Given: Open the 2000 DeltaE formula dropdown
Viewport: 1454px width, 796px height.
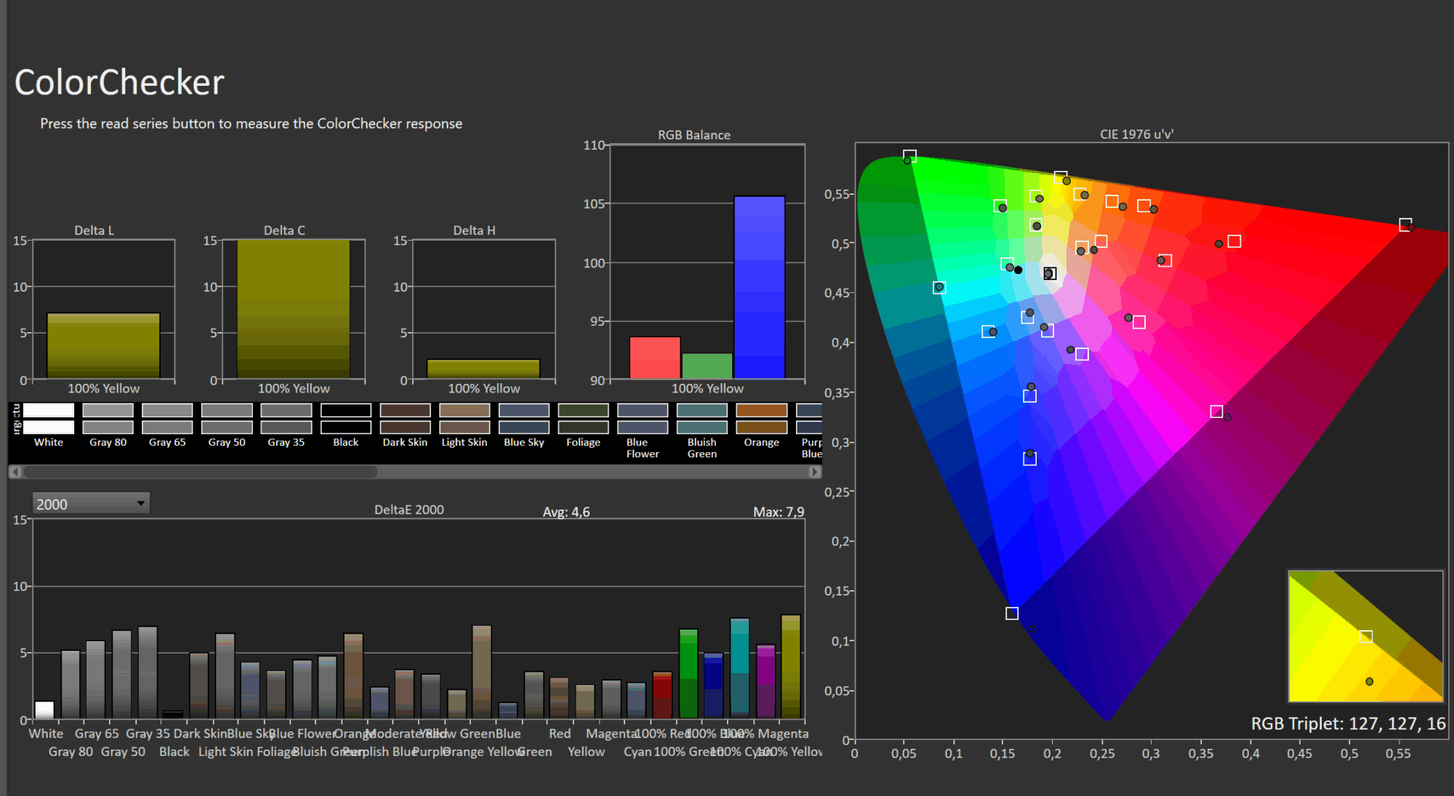Looking at the screenshot, I should [x=91, y=504].
